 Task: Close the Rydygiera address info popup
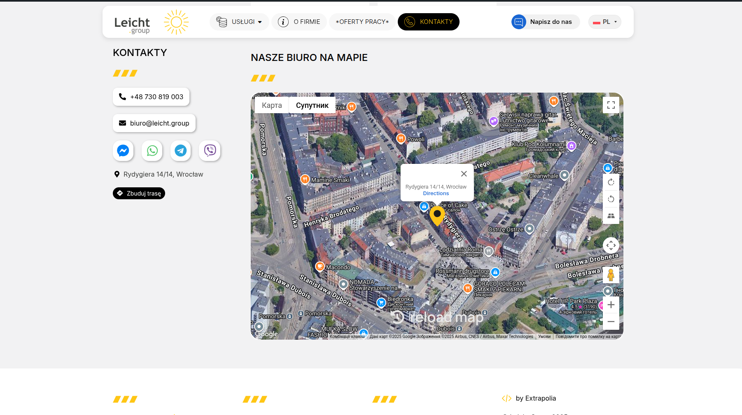[x=464, y=174]
